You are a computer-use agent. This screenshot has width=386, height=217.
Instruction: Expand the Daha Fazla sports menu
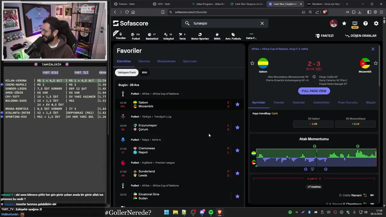251,36
